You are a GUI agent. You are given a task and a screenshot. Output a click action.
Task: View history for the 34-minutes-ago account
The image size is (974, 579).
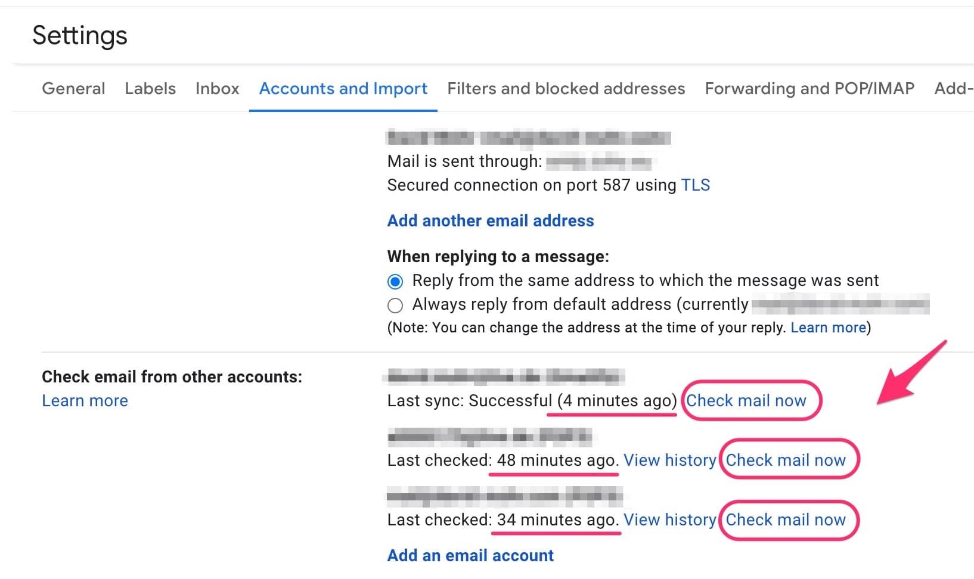click(x=670, y=519)
